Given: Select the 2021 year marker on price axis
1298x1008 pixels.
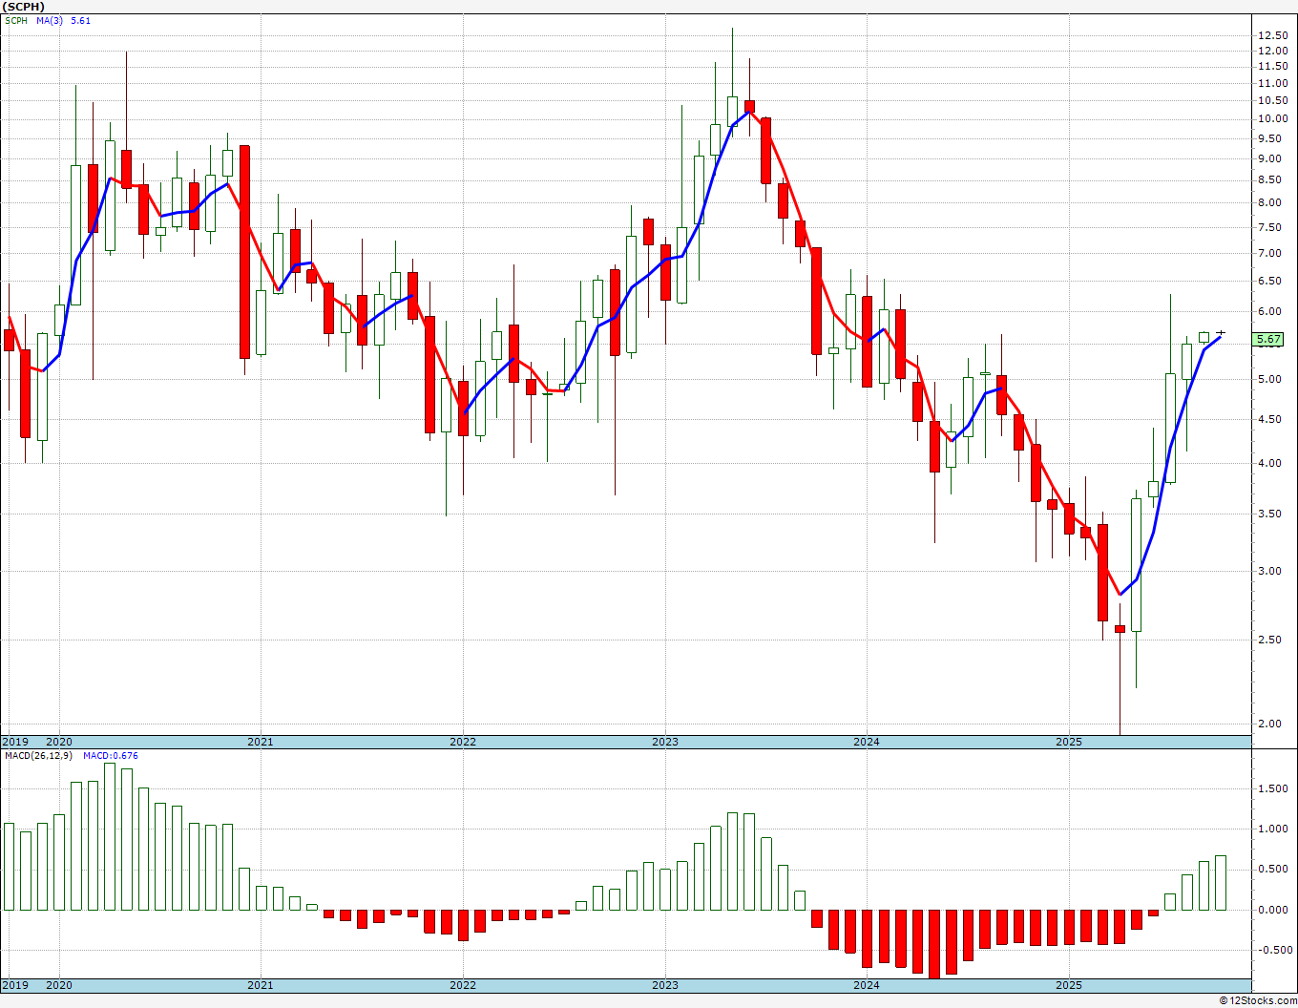Looking at the screenshot, I should tap(261, 742).
